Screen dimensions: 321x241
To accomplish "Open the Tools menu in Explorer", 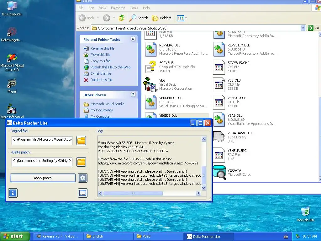I will [x=134, y=8].
